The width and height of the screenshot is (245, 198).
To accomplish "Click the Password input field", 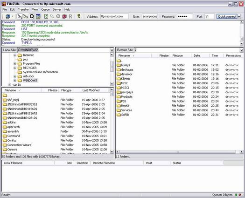I will (x=185, y=16).
